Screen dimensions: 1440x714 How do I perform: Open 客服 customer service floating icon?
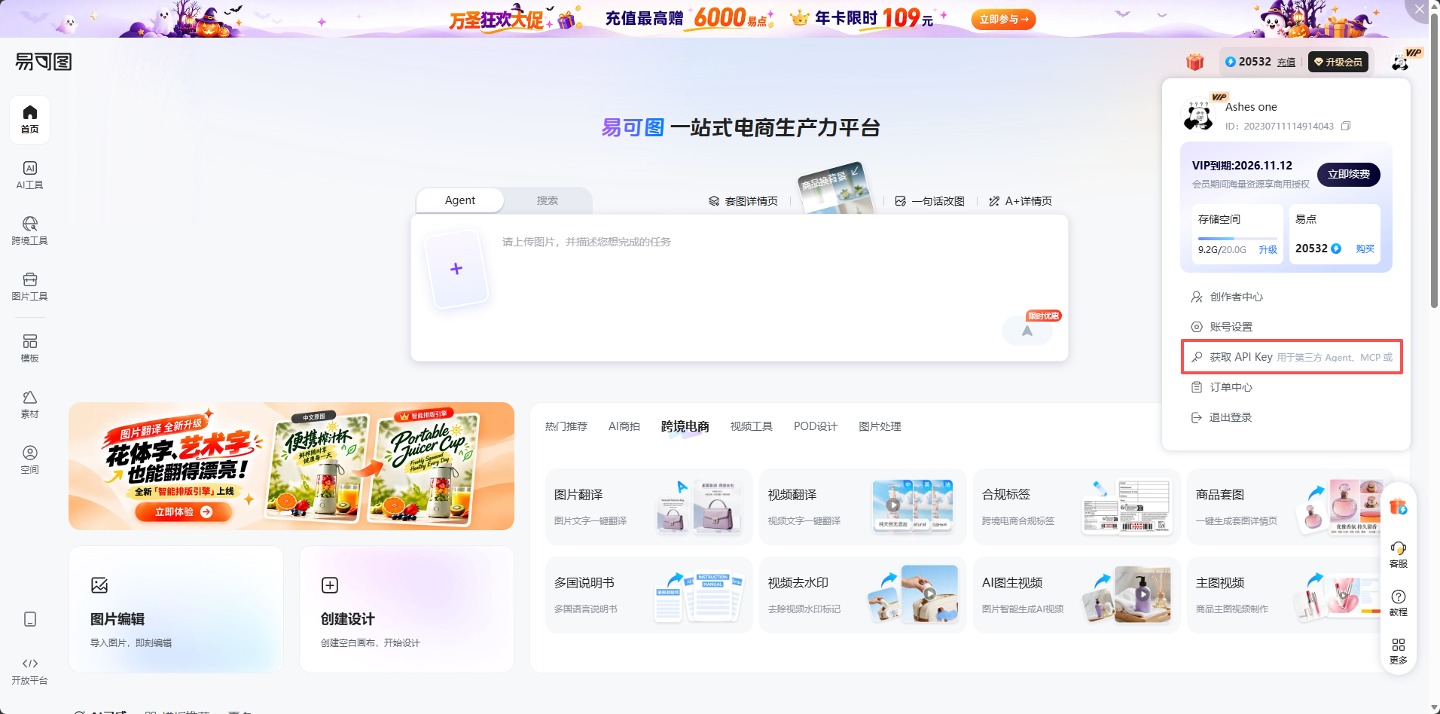1399,554
